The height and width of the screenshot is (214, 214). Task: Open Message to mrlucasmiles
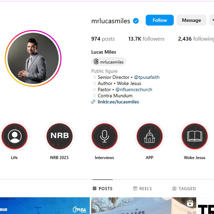click(191, 20)
